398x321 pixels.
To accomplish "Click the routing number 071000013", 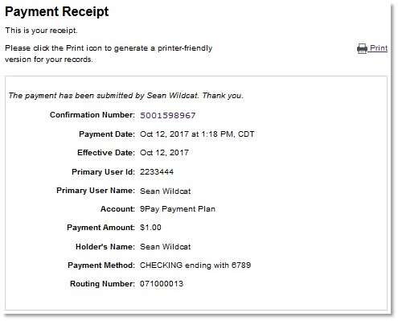I will coord(162,284).
